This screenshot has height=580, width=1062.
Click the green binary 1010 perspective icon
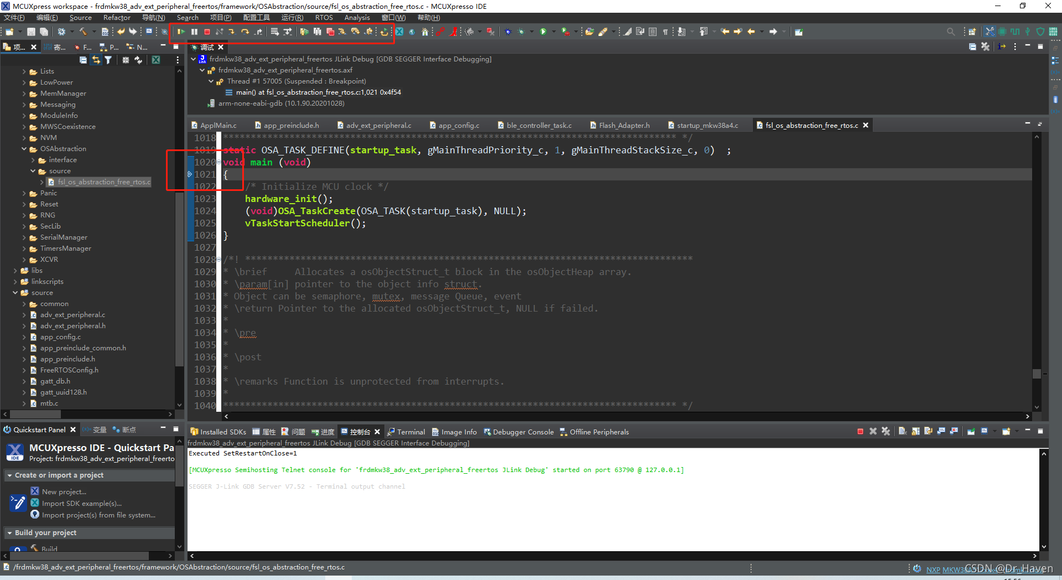1053,32
